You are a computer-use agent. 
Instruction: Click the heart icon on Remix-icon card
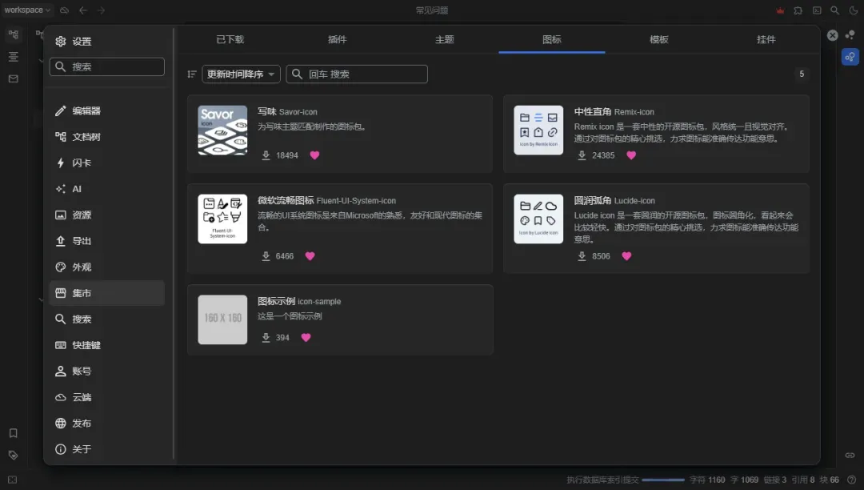tap(631, 155)
